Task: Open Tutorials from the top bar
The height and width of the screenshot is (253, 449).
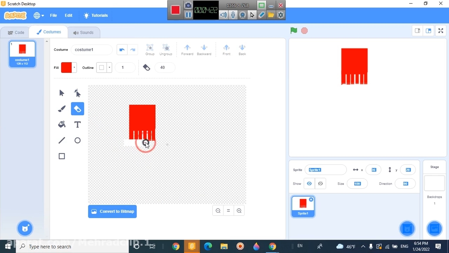Action: pos(96,15)
